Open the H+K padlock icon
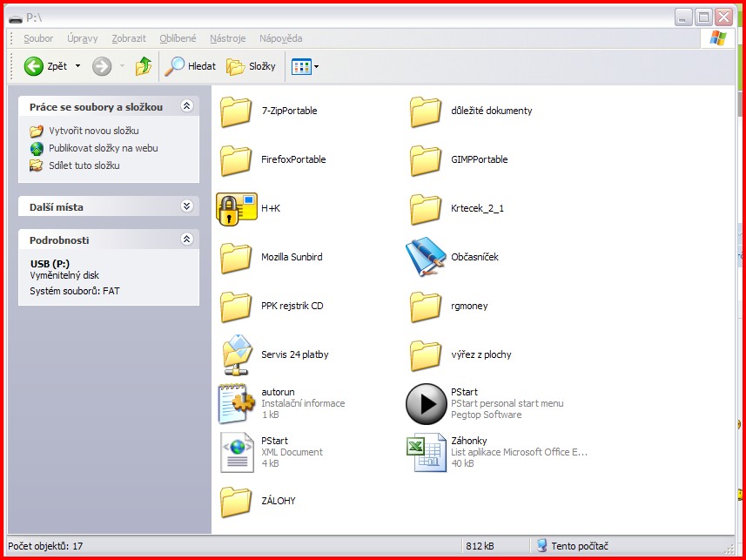The image size is (746, 560). pos(236,209)
